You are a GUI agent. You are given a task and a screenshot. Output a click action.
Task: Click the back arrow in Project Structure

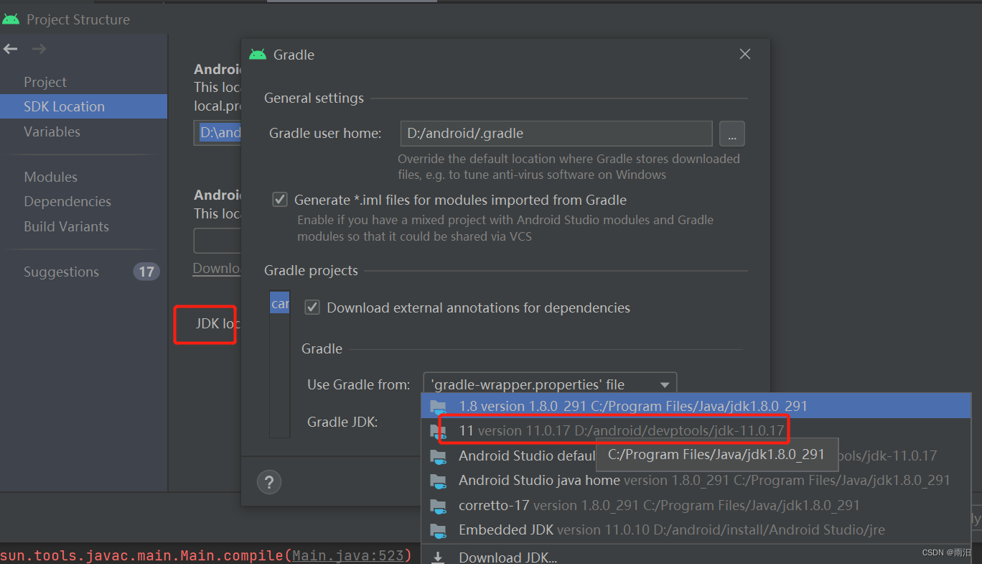click(x=10, y=49)
